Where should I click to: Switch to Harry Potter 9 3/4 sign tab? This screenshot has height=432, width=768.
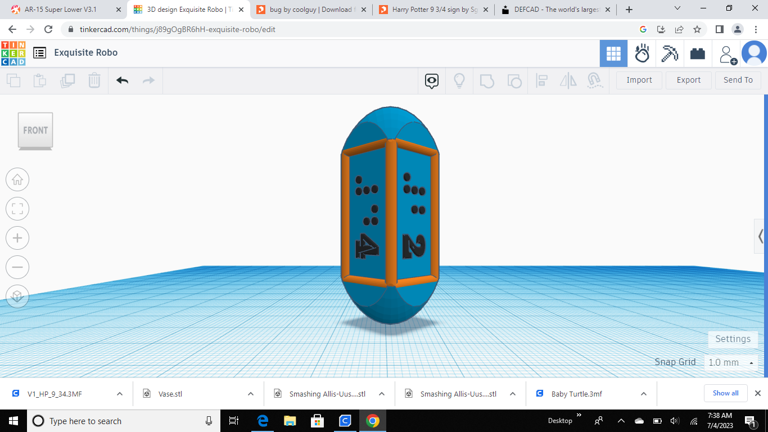tap(433, 10)
